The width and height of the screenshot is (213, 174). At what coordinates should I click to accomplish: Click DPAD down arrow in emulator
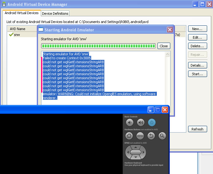click(x=136, y=157)
